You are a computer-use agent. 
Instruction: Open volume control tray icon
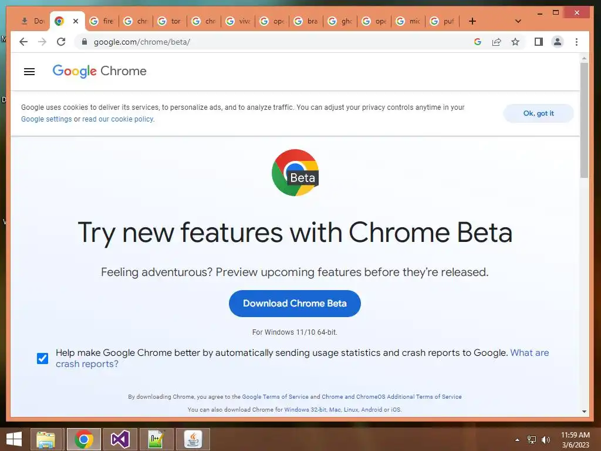(545, 440)
